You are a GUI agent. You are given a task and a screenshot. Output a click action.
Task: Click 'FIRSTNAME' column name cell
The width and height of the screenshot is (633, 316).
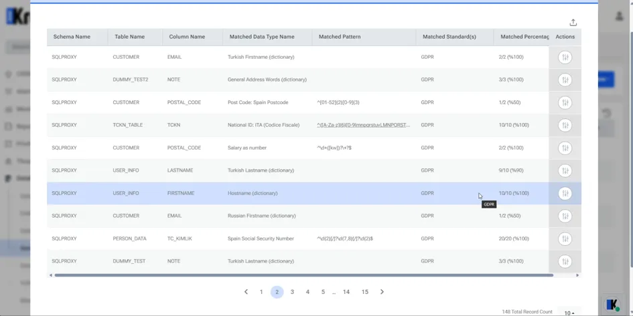[181, 193]
